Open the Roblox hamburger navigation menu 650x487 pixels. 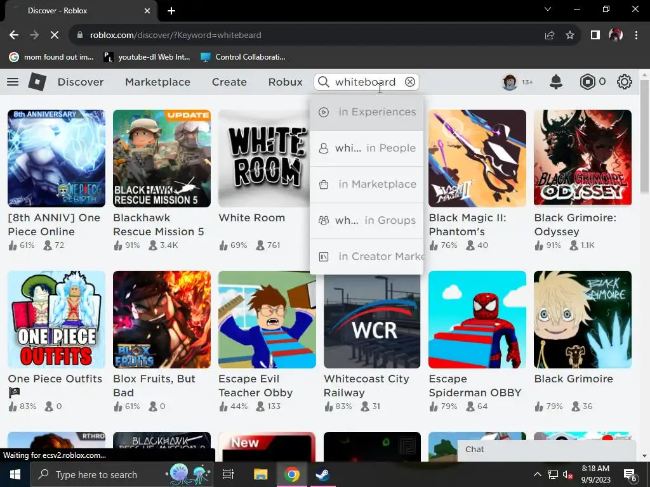(x=13, y=82)
